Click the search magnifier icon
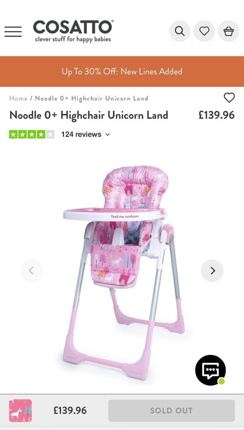The image size is (244, 430). pyautogui.click(x=179, y=31)
